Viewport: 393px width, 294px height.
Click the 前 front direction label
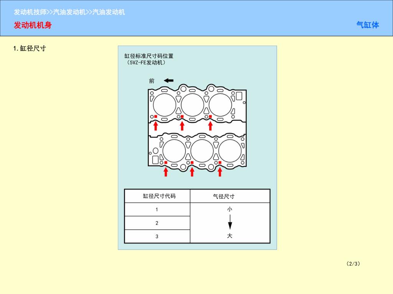coord(152,81)
